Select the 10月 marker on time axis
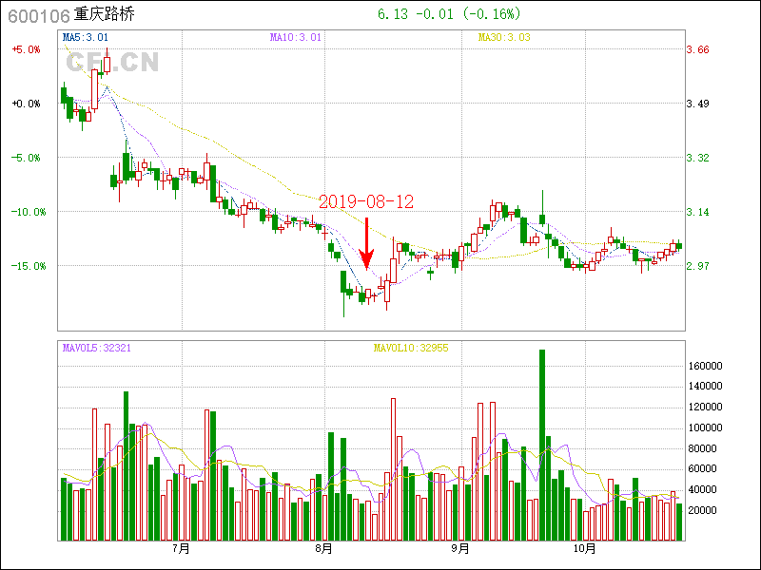Viewport: 761px width, 570px height. click(585, 548)
